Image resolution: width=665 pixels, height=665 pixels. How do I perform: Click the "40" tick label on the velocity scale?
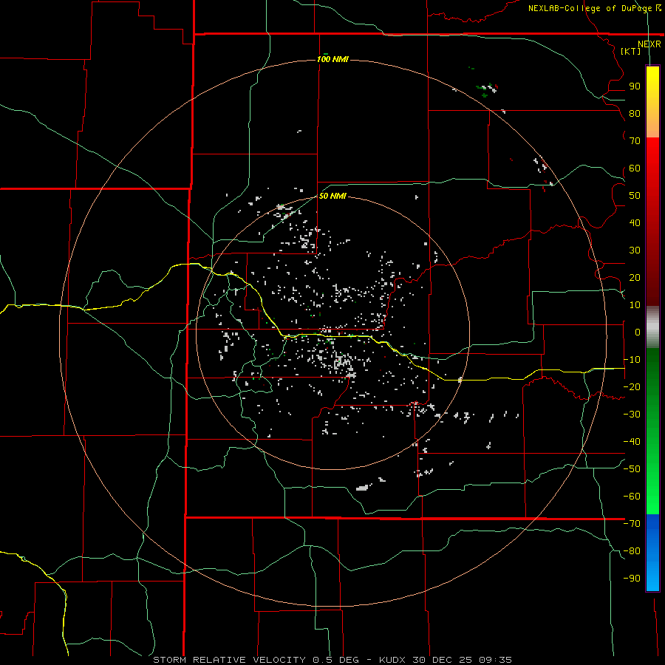(635, 222)
